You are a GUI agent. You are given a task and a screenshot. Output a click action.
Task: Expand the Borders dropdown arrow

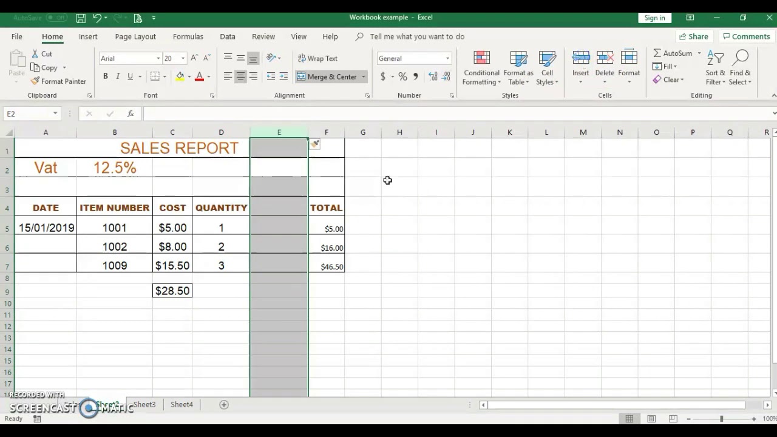point(165,76)
